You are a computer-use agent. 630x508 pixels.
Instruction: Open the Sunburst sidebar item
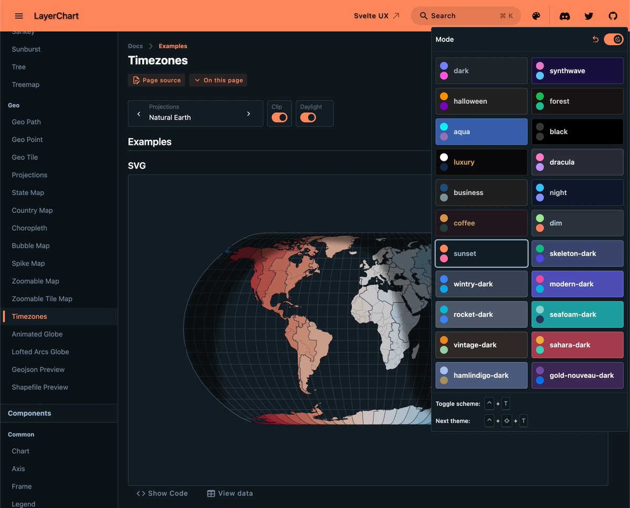(26, 49)
